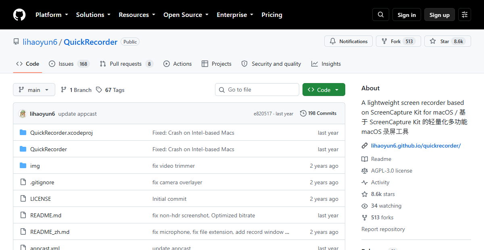Screen dimensions: 484x250
Task: Open the search magnifier button
Action: tap(381, 15)
